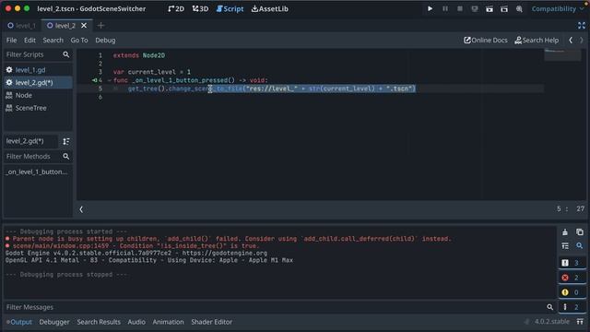
Task: Pause the running project
Action: point(445,8)
